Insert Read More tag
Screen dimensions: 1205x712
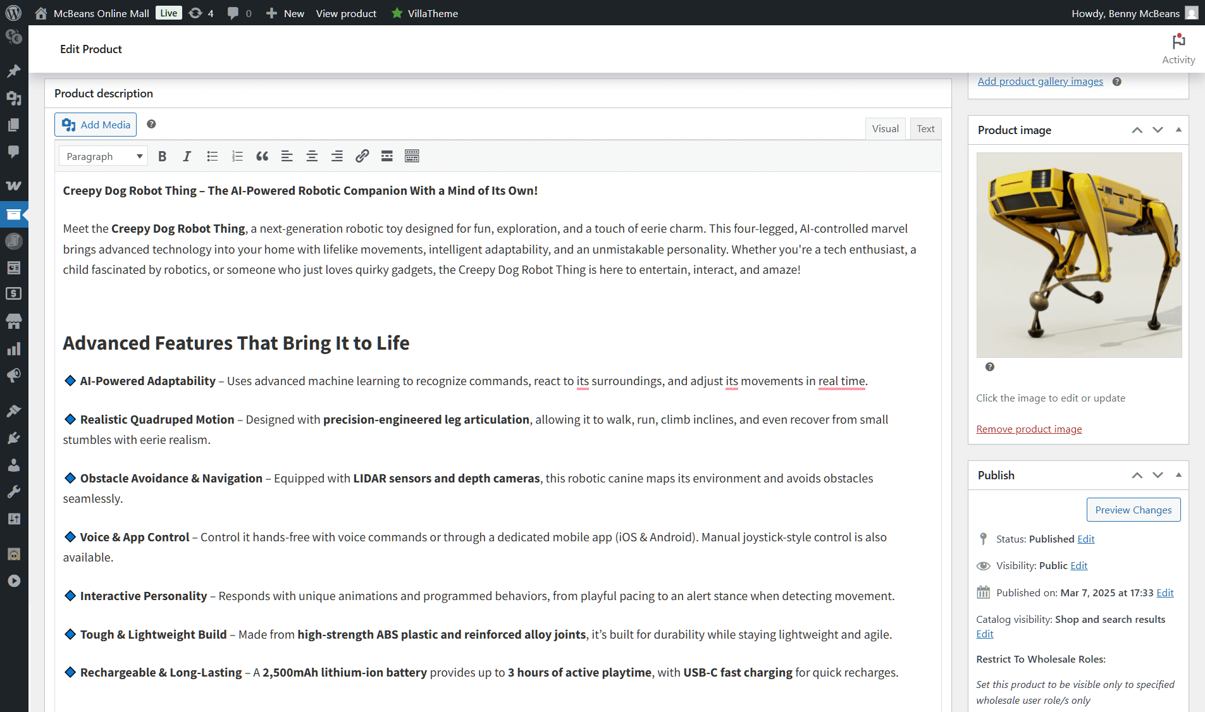(387, 156)
